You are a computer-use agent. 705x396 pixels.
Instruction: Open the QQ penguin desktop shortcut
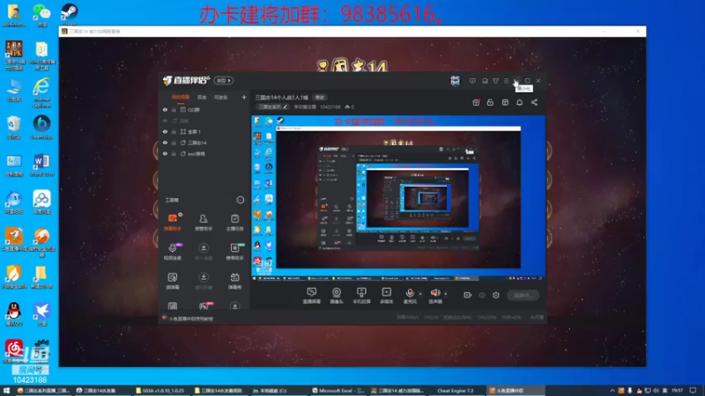click(14, 314)
